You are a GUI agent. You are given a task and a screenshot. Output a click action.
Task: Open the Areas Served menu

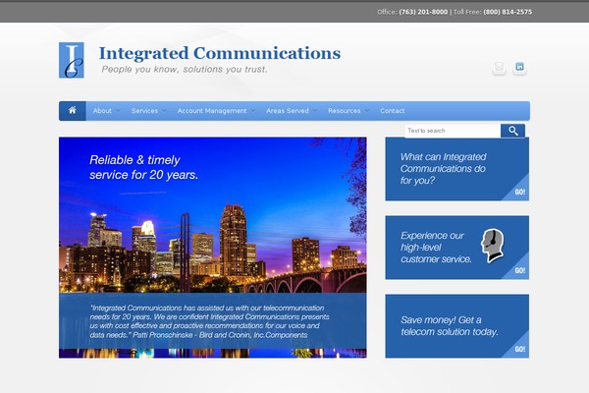pos(288,111)
